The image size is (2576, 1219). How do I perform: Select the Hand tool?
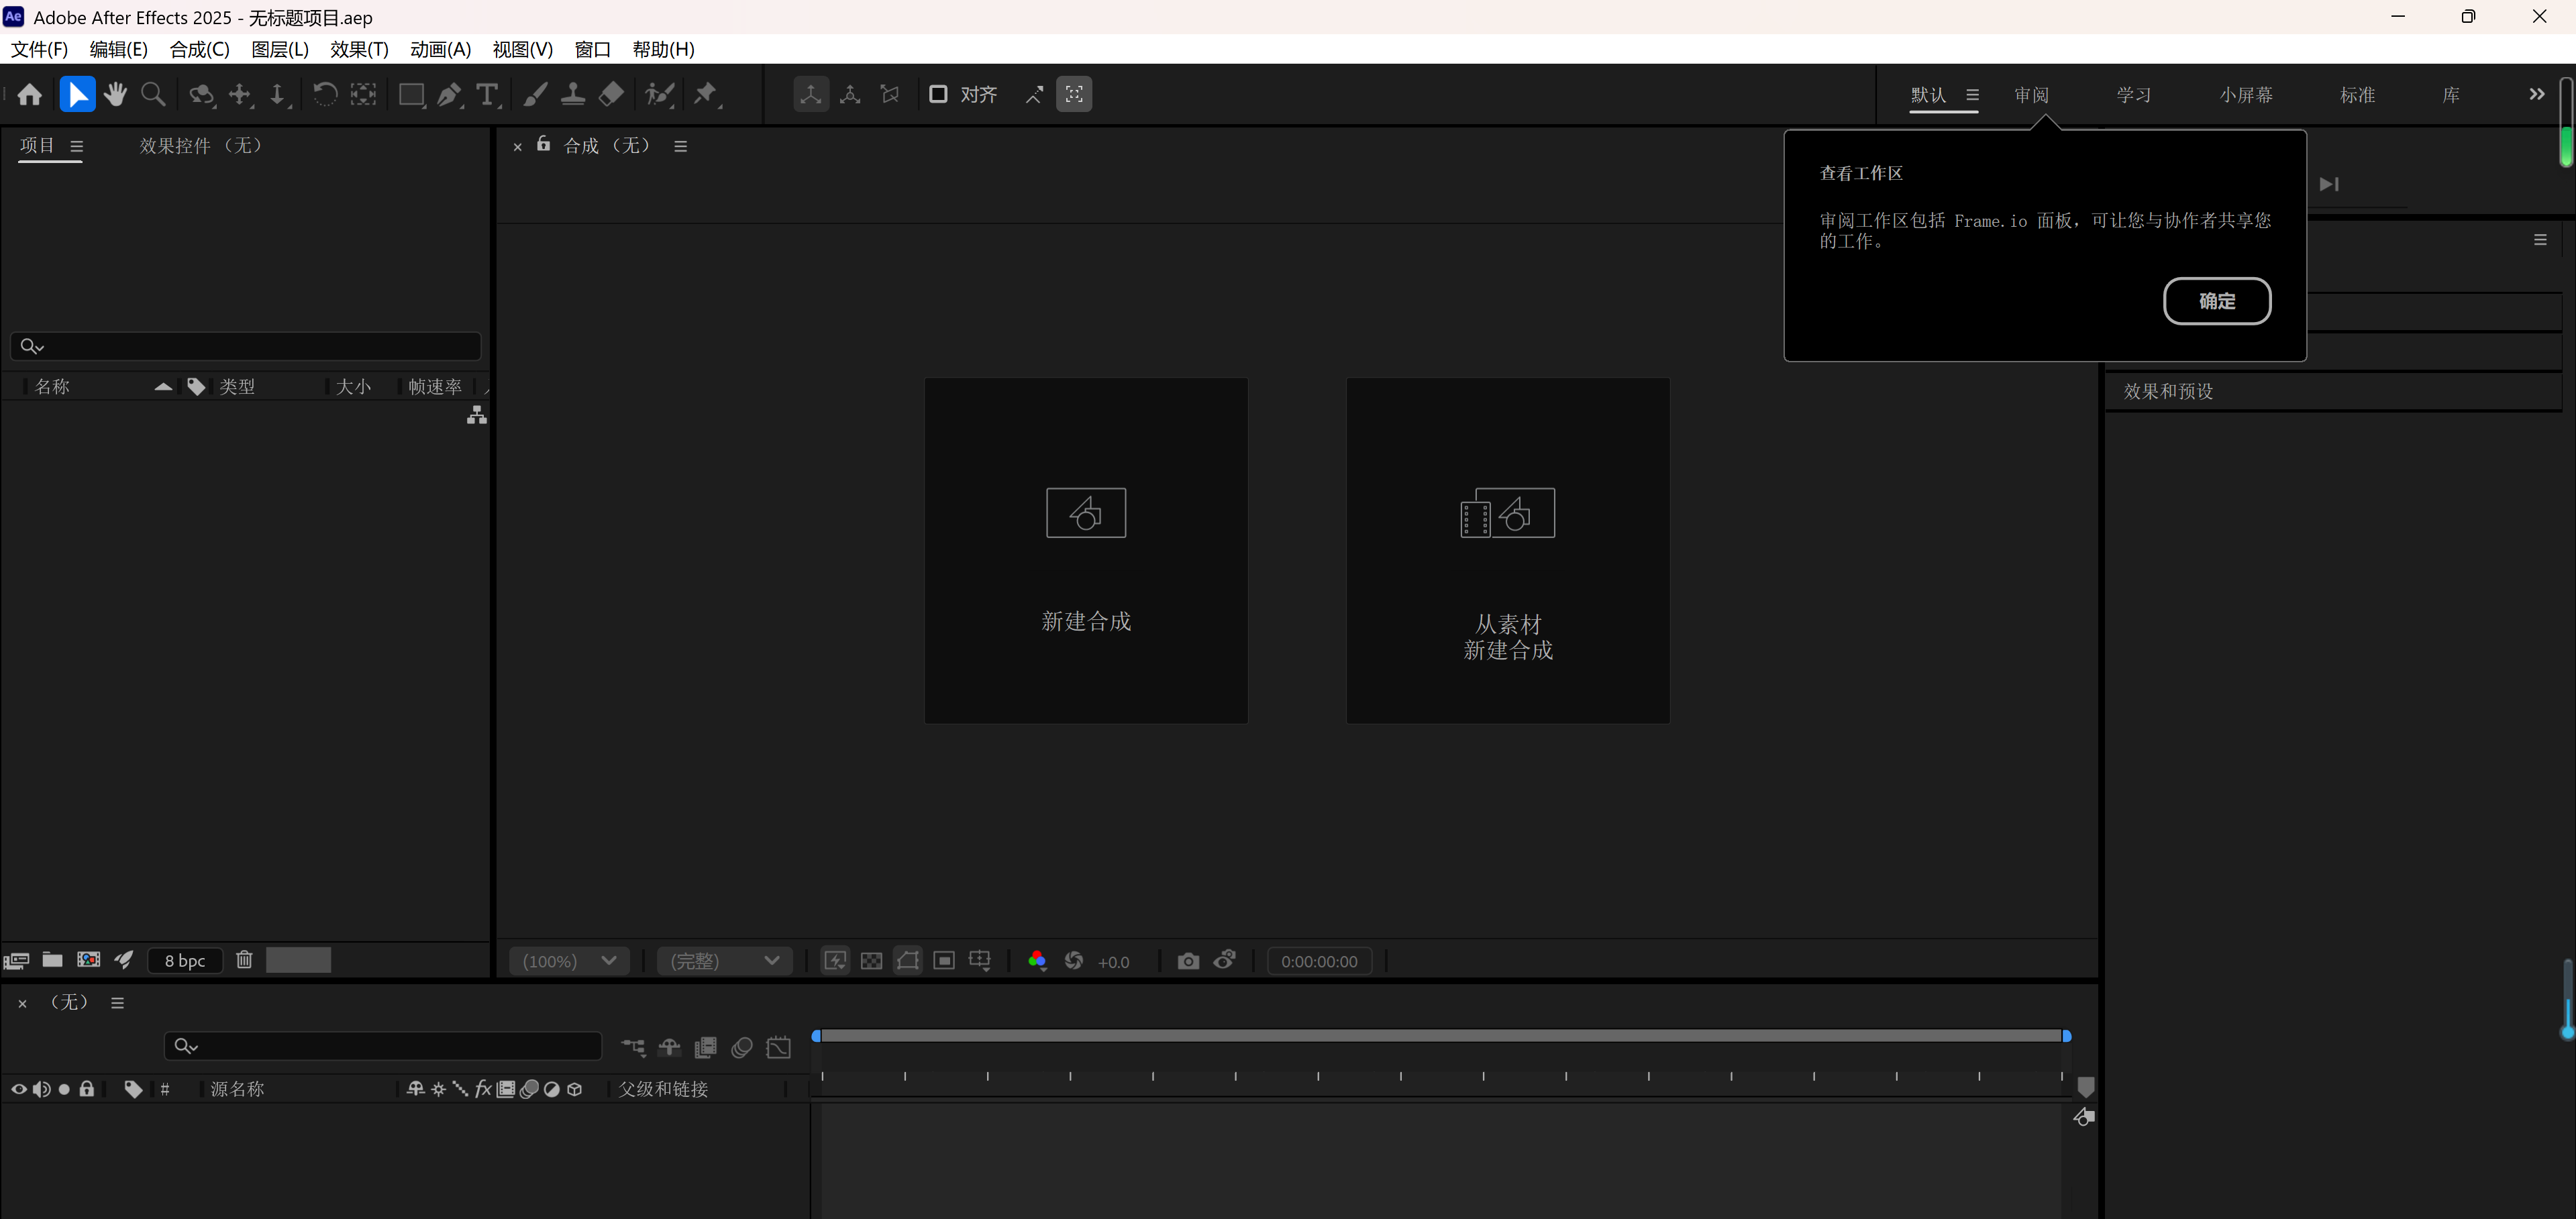115,94
